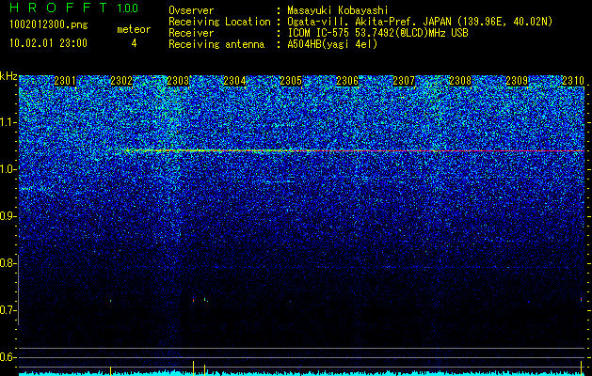This screenshot has height=376, width=592.
Task: Click the 2303 time marker
Action: point(178,80)
